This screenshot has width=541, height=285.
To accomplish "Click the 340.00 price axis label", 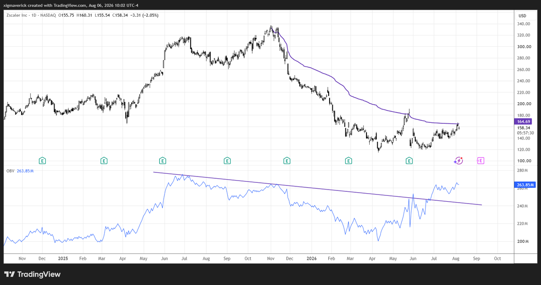I will tap(523, 24).
